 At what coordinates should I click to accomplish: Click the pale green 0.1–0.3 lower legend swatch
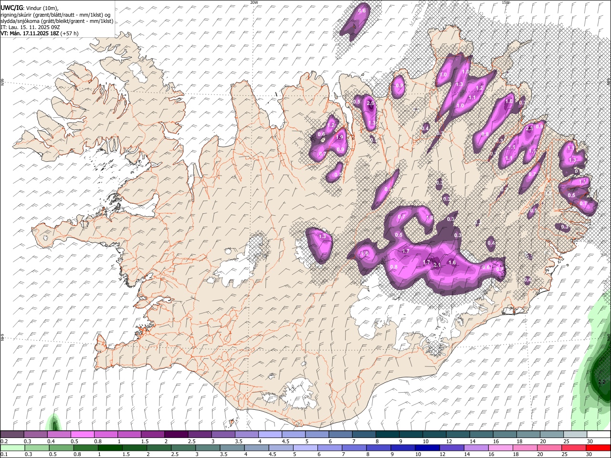tap(12, 448)
